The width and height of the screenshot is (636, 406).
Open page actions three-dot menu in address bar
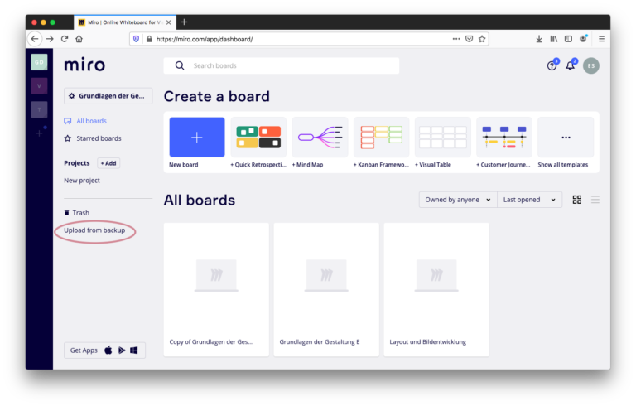(x=456, y=39)
